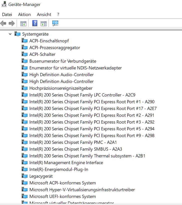182x205 pixels.
Task: Select ACPI-Einschaltknopf device
Action: tap(49, 41)
